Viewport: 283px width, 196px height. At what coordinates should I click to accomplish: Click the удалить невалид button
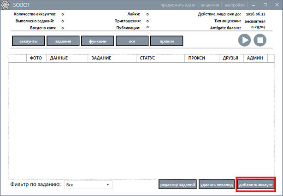point(217,184)
